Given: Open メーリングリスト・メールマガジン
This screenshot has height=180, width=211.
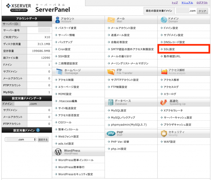Looking at the screenshot, I should click(130, 63).
